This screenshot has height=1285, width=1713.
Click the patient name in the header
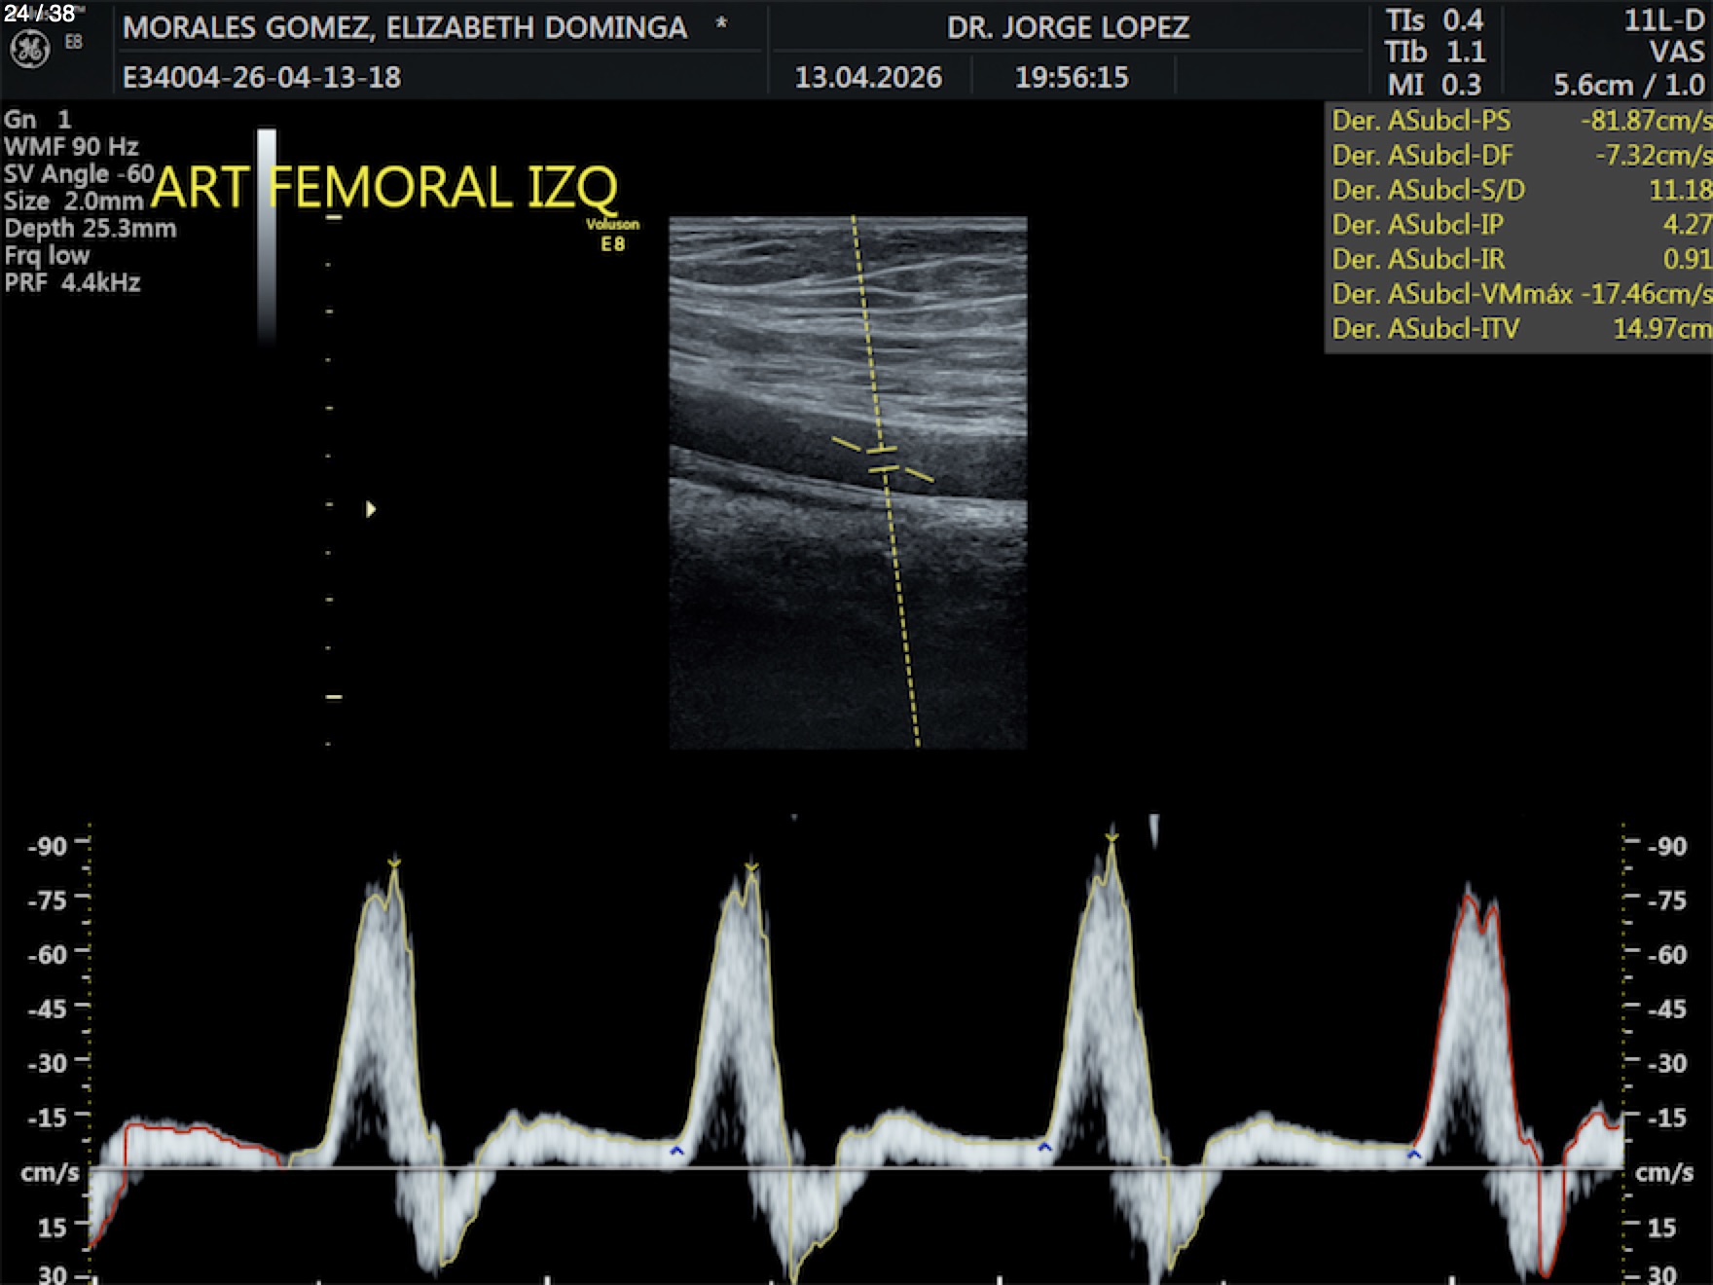click(405, 27)
